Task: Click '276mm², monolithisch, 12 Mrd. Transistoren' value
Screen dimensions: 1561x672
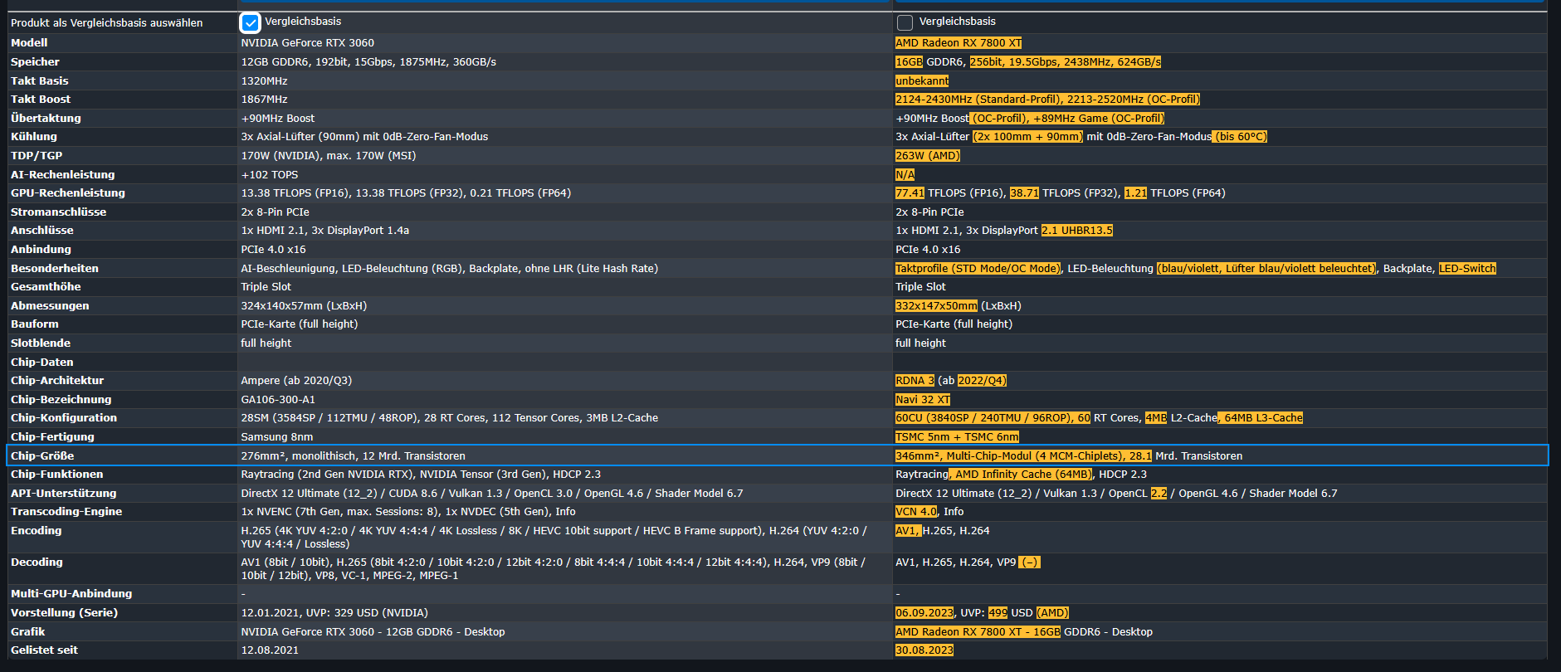Action: pos(353,456)
